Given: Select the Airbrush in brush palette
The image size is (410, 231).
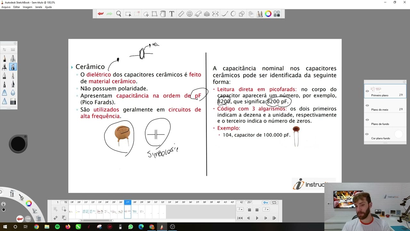Looking at the screenshot, I should coord(13,58).
